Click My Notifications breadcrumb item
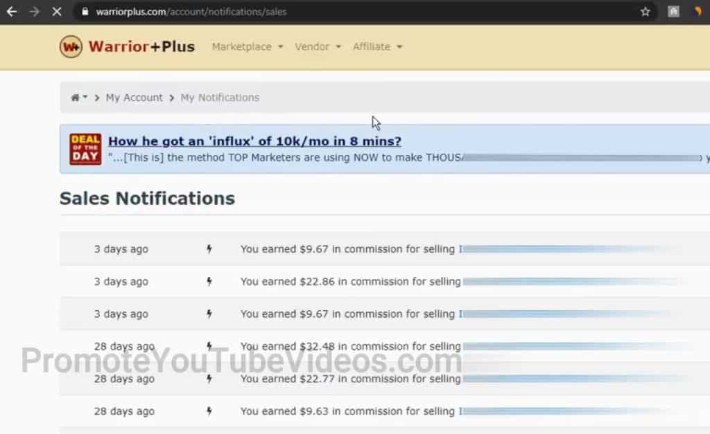This screenshot has width=710, height=434. [x=220, y=98]
